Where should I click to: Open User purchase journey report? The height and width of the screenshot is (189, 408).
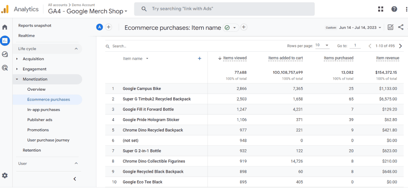[48, 140]
